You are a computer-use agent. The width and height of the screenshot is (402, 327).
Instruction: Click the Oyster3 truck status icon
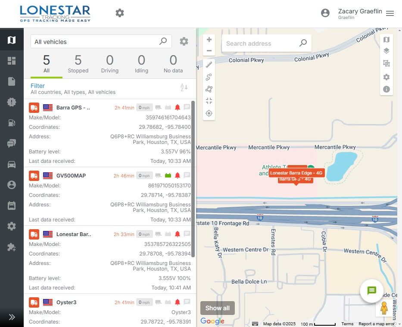point(159,302)
